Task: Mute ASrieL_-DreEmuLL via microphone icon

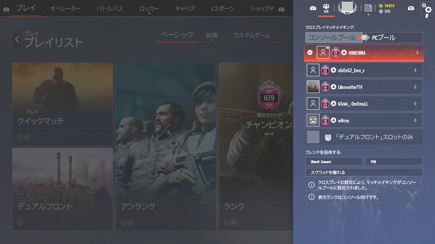Action: point(415,103)
